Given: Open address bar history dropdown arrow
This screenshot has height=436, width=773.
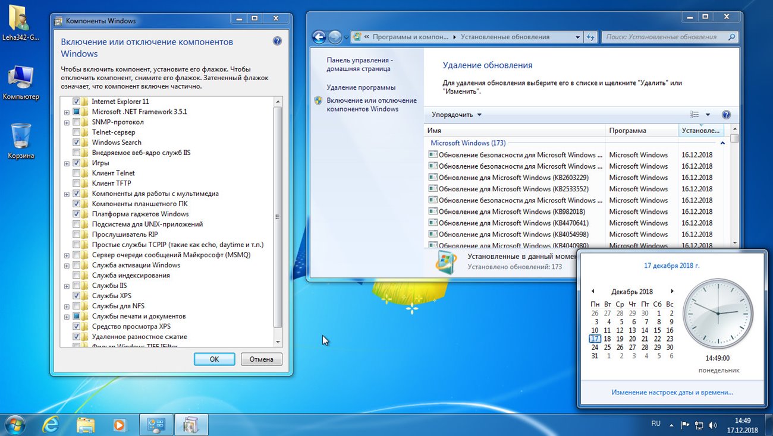Looking at the screenshot, I should coord(577,37).
